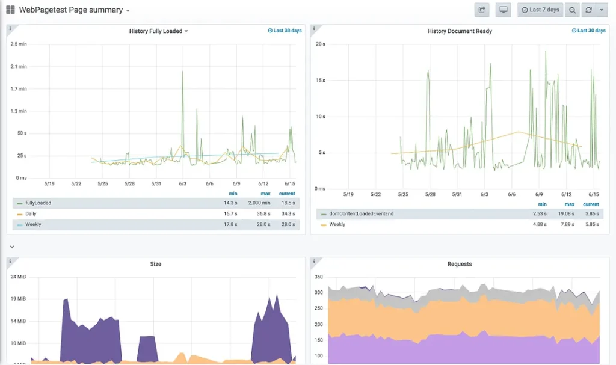Click the dashboard grid icon beside the title
This screenshot has height=365, width=616.
click(x=10, y=10)
